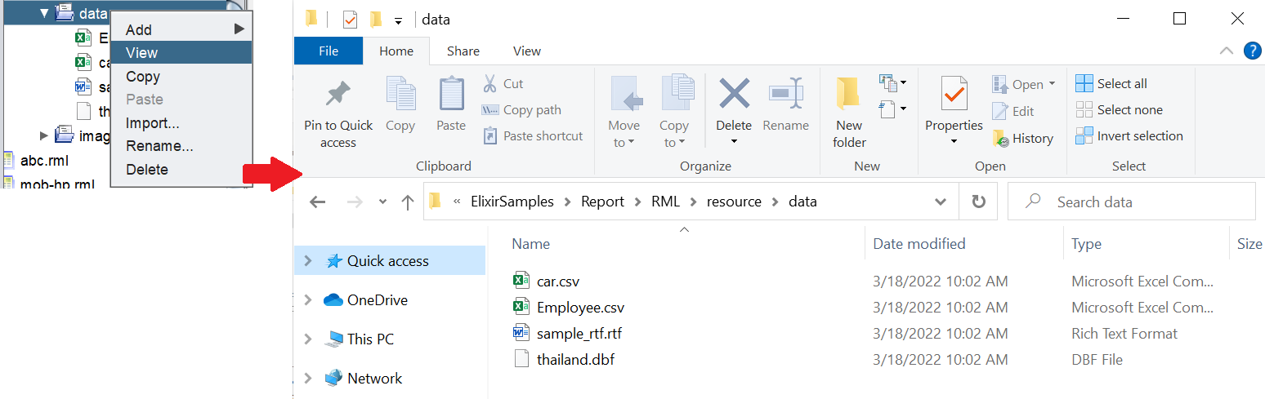Click Pin to Quick access icon
The image size is (1265, 399).
pos(337,96)
